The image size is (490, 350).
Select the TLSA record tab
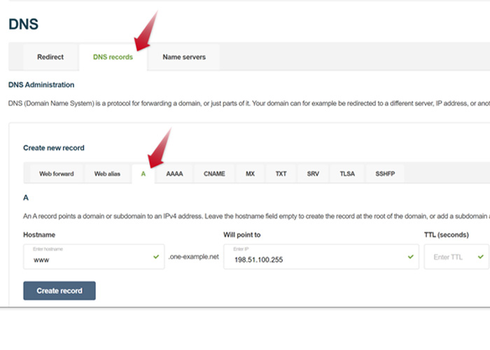[348, 174]
